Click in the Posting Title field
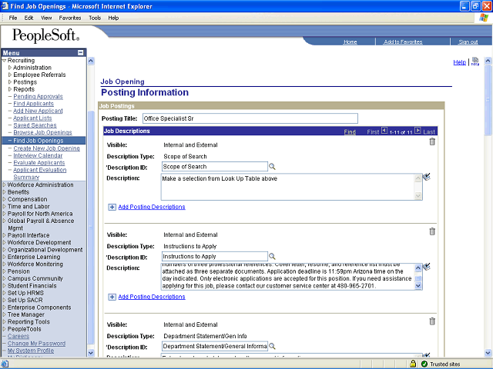Viewport: 493px width, 369px height. [250, 118]
